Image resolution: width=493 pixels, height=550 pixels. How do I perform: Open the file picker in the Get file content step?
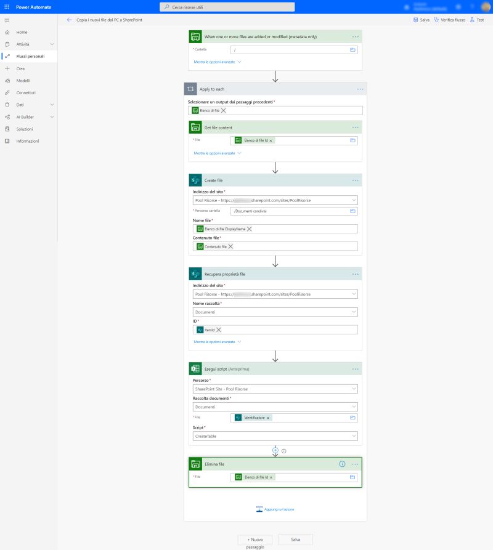351,140
